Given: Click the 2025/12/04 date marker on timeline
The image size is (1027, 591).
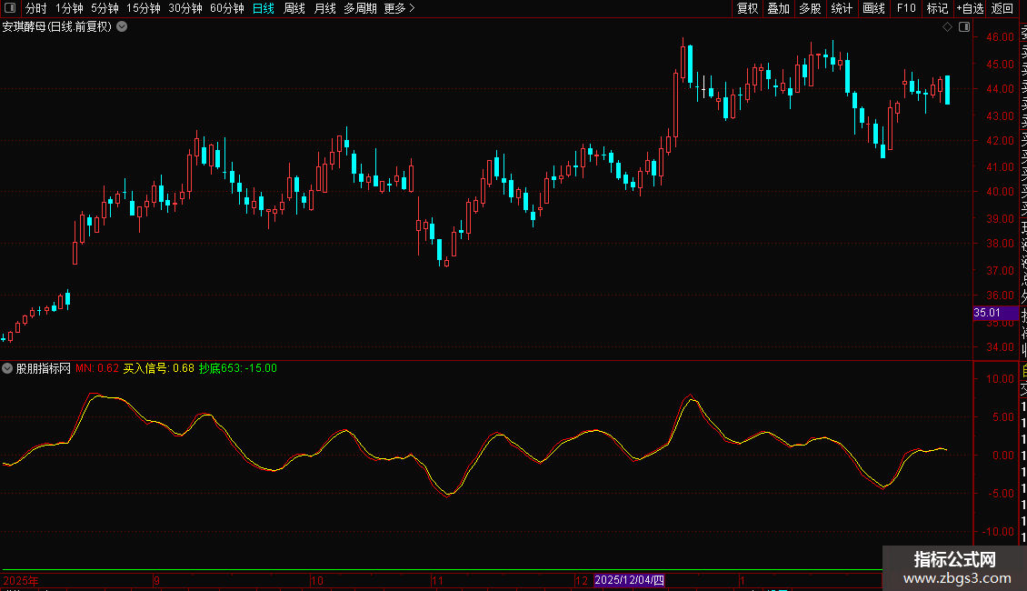Looking at the screenshot, I should (630, 580).
